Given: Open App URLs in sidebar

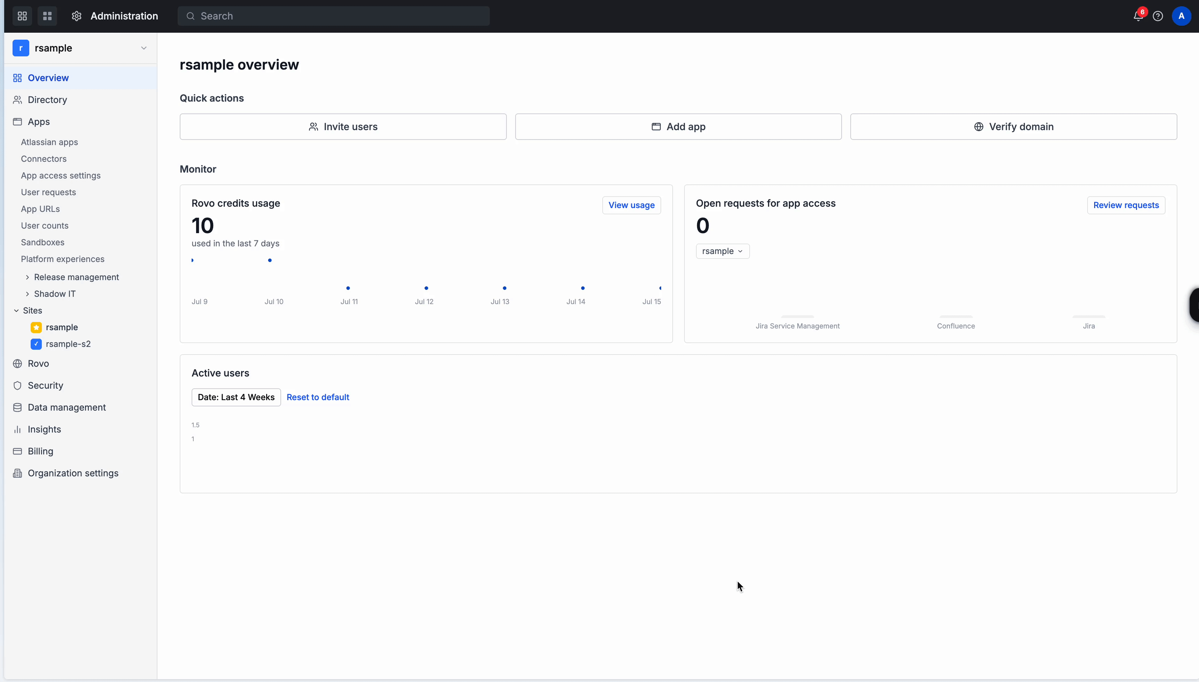Looking at the screenshot, I should (40, 209).
